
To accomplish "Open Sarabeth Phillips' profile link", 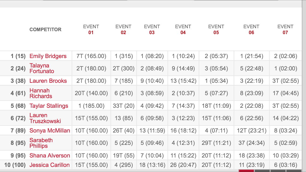I will pyautogui.click(x=41, y=143).
